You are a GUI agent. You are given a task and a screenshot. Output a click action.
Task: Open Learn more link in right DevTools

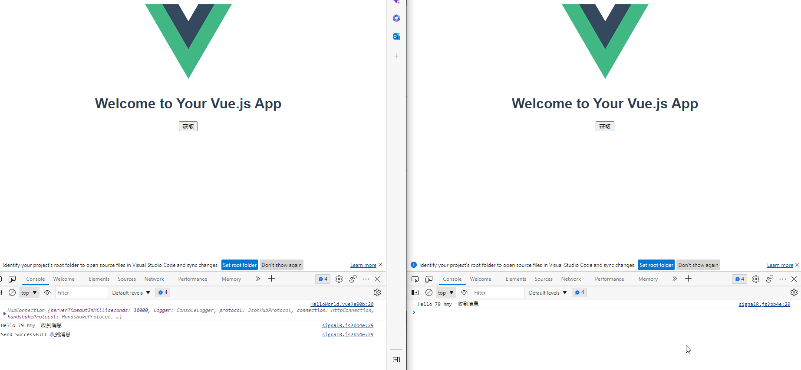coord(780,265)
